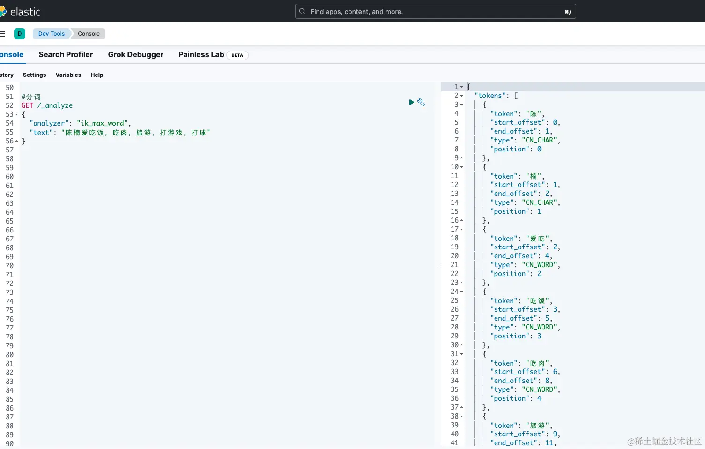The image size is (705, 449).
Task: Collapse editor fold at line 53
Action: point(17,114)
